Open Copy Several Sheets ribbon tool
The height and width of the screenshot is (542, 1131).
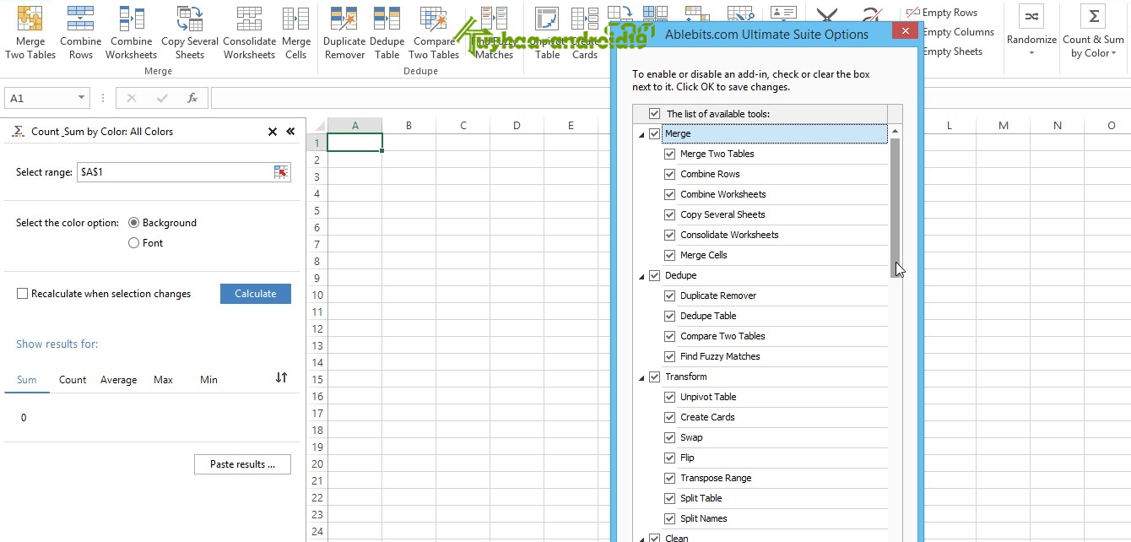(x=189, y=32)
